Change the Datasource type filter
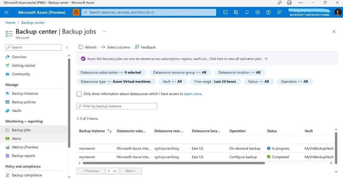 click(x=116, y=81)
